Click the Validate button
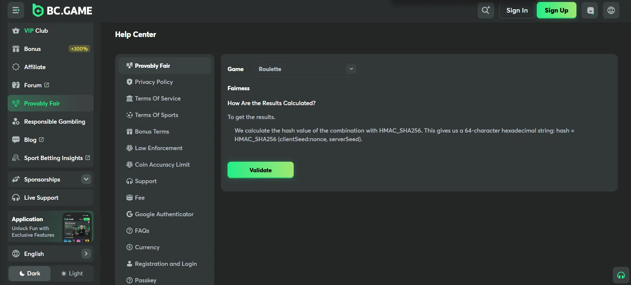Viewport: 631px width, 285px height. [260, 170]
